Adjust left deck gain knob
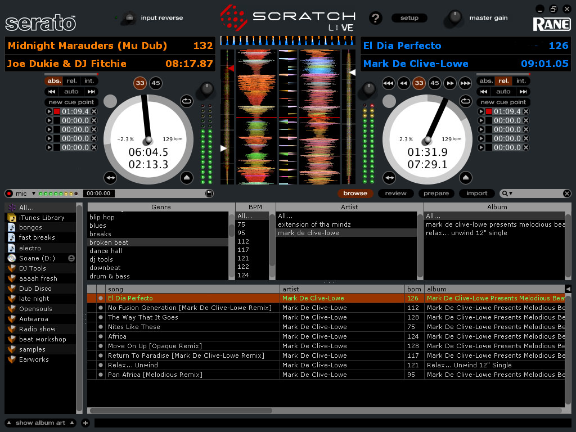The width and height of the screenshot is (576, 432). pos(206,89)
